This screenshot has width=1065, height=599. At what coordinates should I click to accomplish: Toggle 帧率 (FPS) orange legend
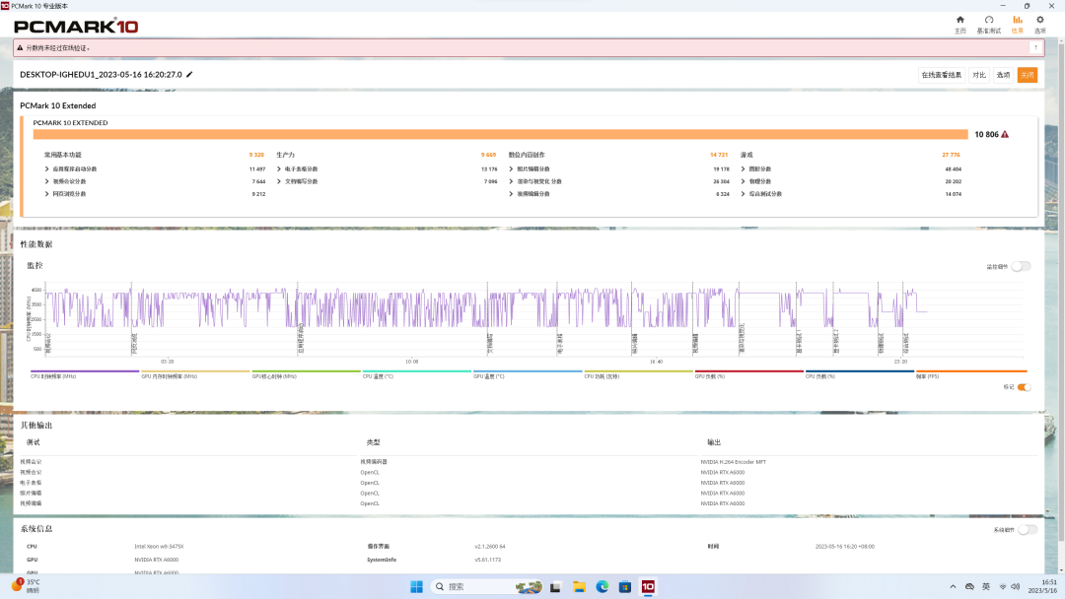pyautogui.click(x=971, y=373)
